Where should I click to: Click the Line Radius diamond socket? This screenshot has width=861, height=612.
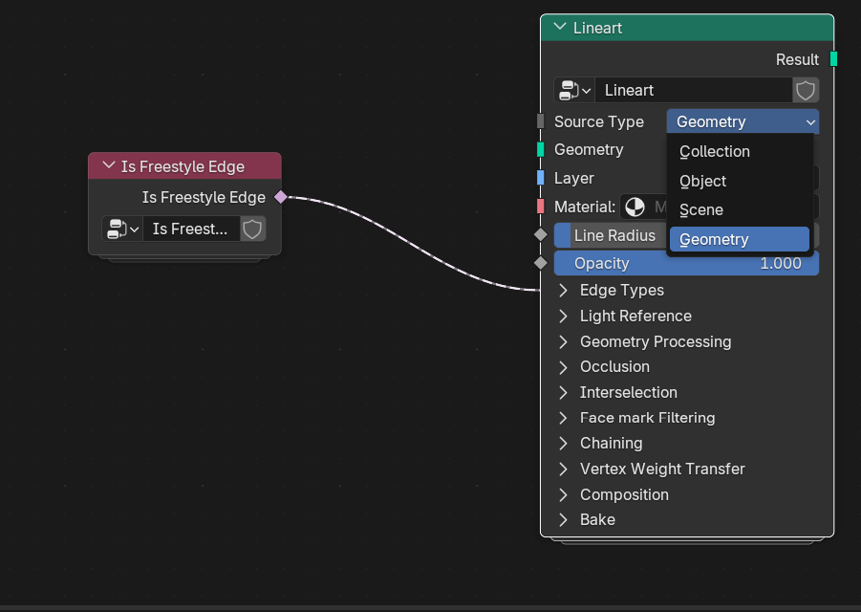coord(540,235)
